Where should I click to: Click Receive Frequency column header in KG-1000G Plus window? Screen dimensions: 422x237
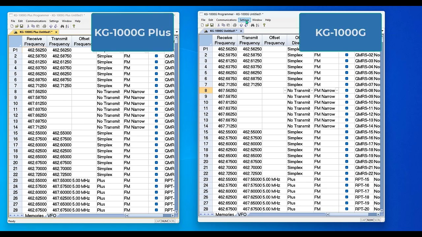[x=34, y=41]
